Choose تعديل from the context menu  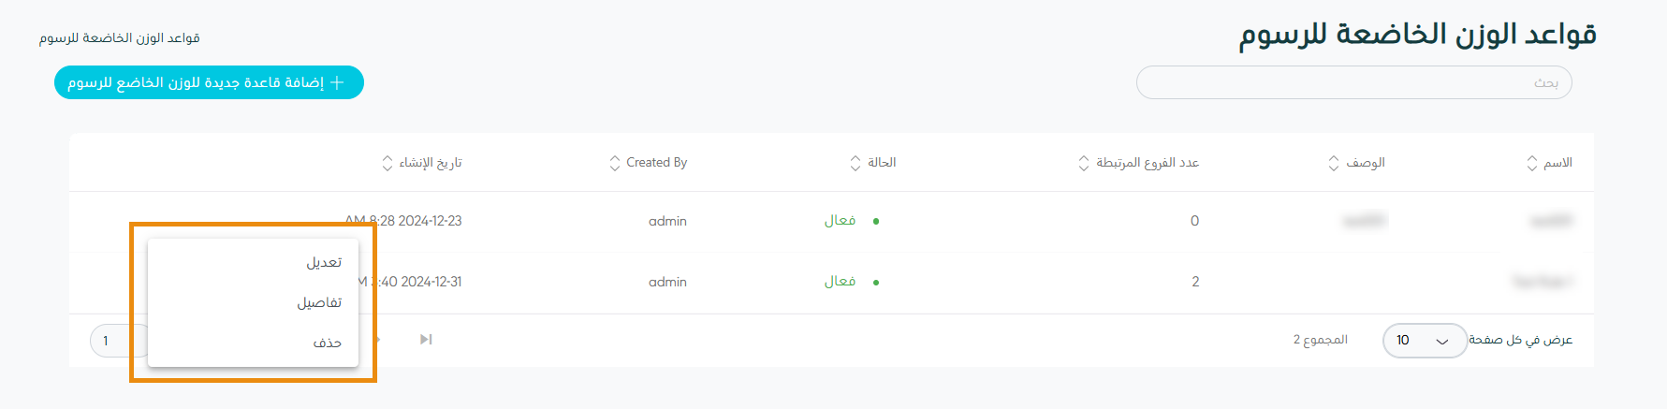[x=324, y=263]
